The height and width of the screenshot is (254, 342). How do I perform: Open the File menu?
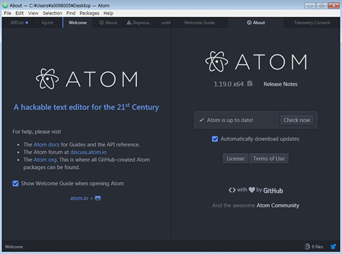(7, 13)
